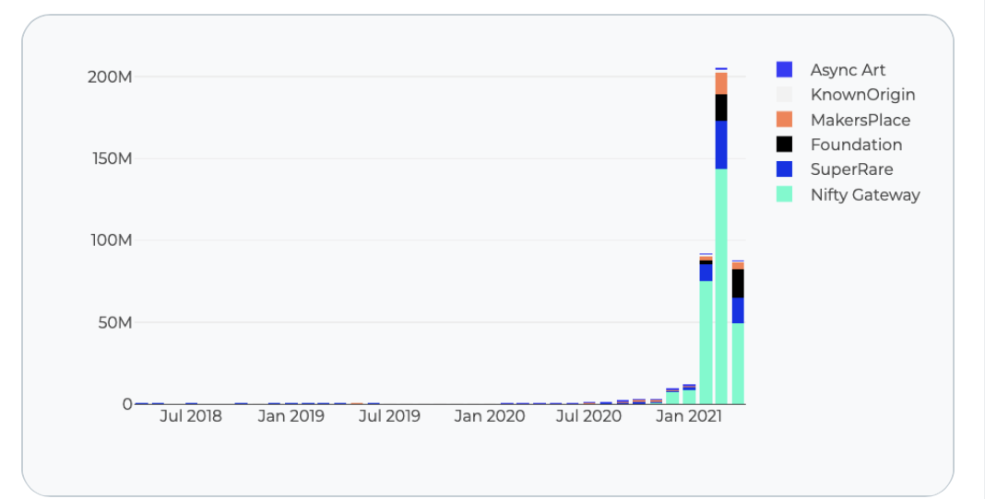Viewport: 985px width, 499px height.
Task: Click the Jan 2019 axis label
Action: coord(291,416)
